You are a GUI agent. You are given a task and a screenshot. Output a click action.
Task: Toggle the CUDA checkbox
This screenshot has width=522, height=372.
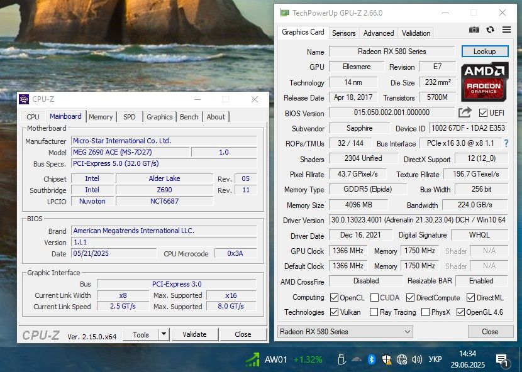[x=374, y=297]
